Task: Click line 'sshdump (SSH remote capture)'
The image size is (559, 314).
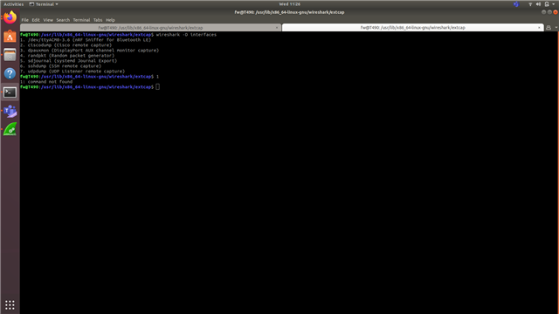Action: pos(60,66)
